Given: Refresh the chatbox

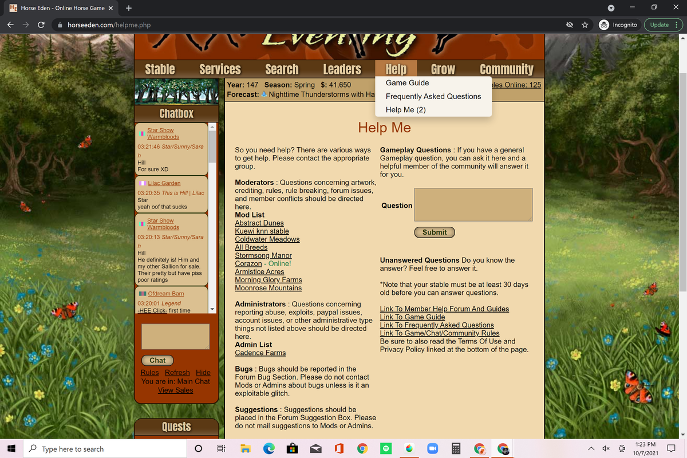Looking at the screenshot, I should pyautogui.click(x=177, y=373).
